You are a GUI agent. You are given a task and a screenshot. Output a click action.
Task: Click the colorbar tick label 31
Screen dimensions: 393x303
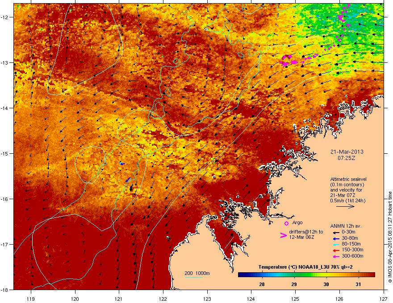[359, 284]
